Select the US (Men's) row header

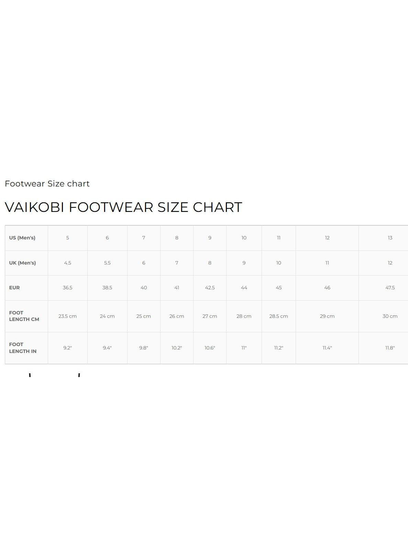point(22,238)
